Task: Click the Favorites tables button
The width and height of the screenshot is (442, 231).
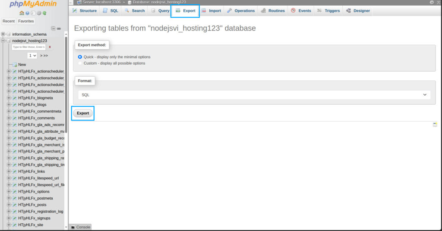Action: pos(26,21)
